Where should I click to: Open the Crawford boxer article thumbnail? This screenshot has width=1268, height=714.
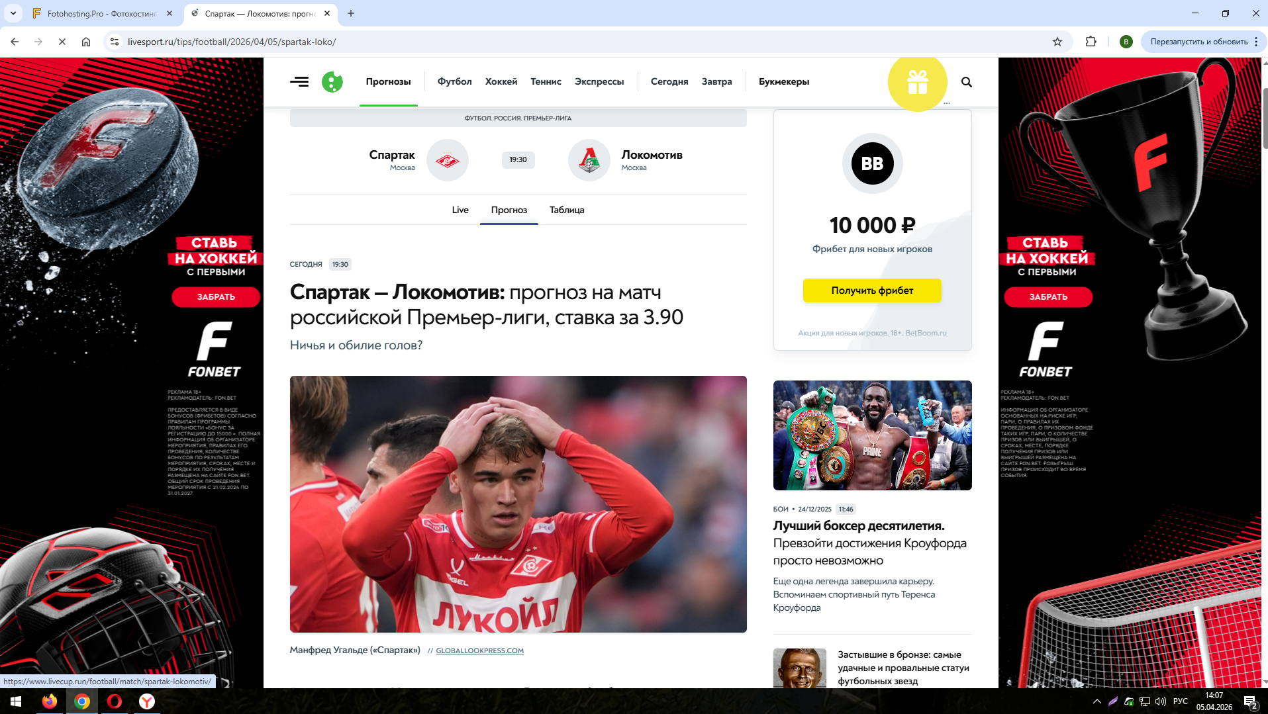[x=872, y=435]
